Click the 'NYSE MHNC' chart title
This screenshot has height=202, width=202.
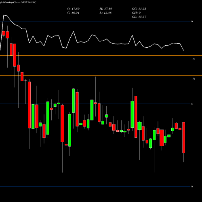click(x=29, y=2)
